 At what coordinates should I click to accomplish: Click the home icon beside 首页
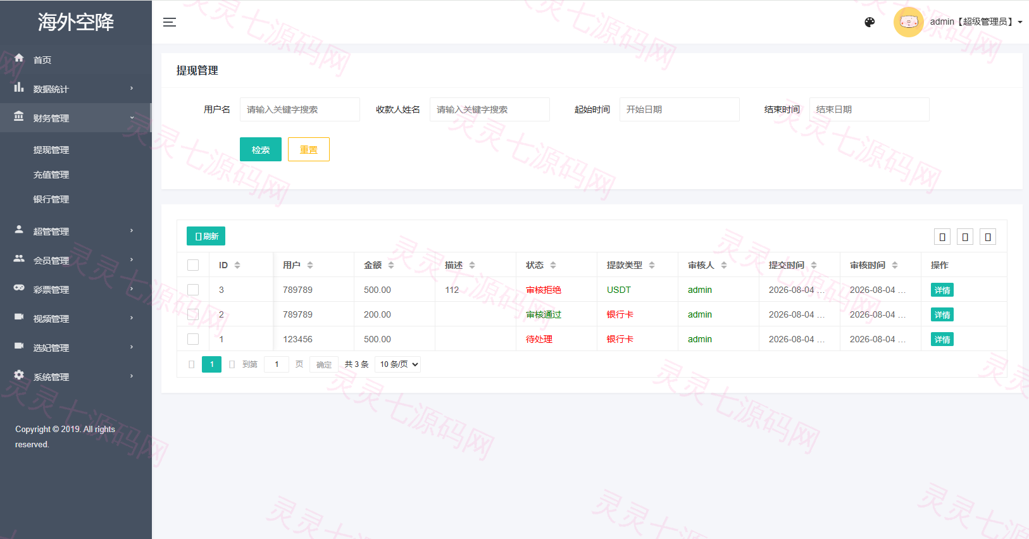point(19,58)
